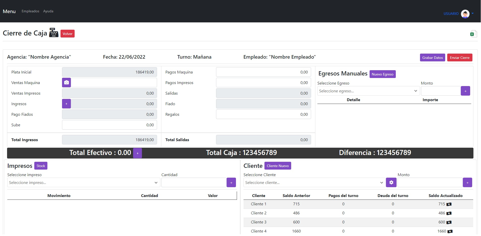Expand the USUARIO account menu arrow
This screenshot has height=236, width=481.
click(472, 14)
